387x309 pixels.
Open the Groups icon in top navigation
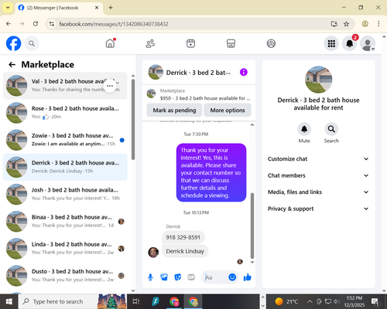click(271, 43)
